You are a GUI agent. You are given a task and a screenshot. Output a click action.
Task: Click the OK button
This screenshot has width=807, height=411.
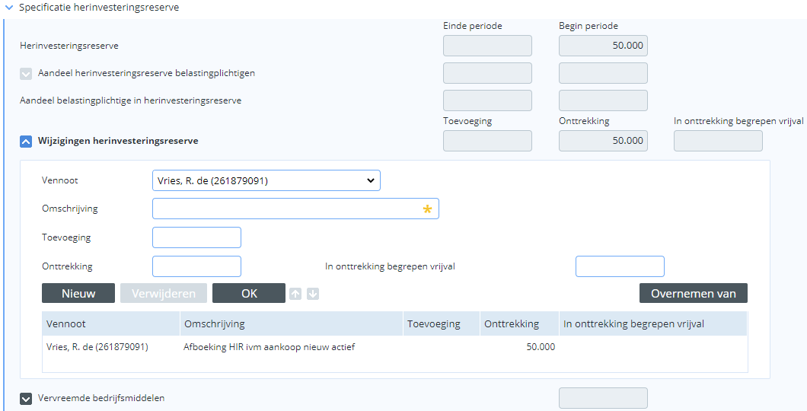249,293
